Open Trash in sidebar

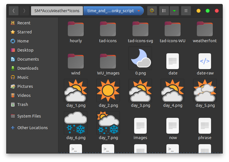coord(32,105)
